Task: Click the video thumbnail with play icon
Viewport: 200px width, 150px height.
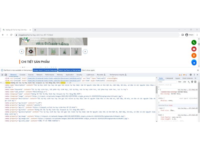Action: (x=31, y=51)
